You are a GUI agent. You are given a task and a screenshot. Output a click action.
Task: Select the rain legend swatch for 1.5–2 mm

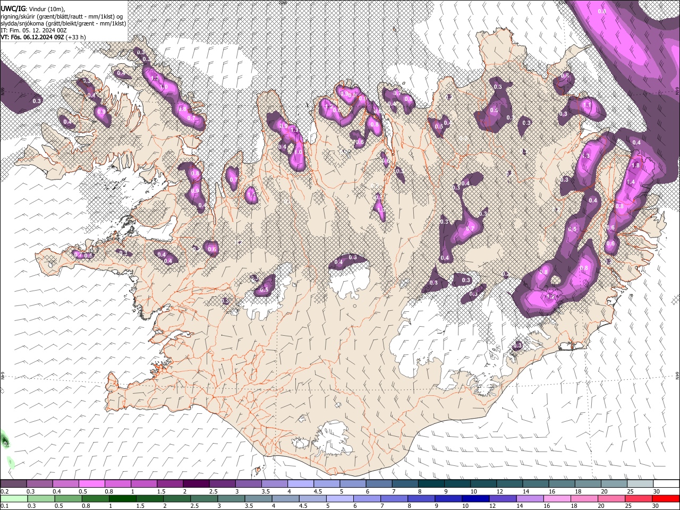[x=149, y=498]
